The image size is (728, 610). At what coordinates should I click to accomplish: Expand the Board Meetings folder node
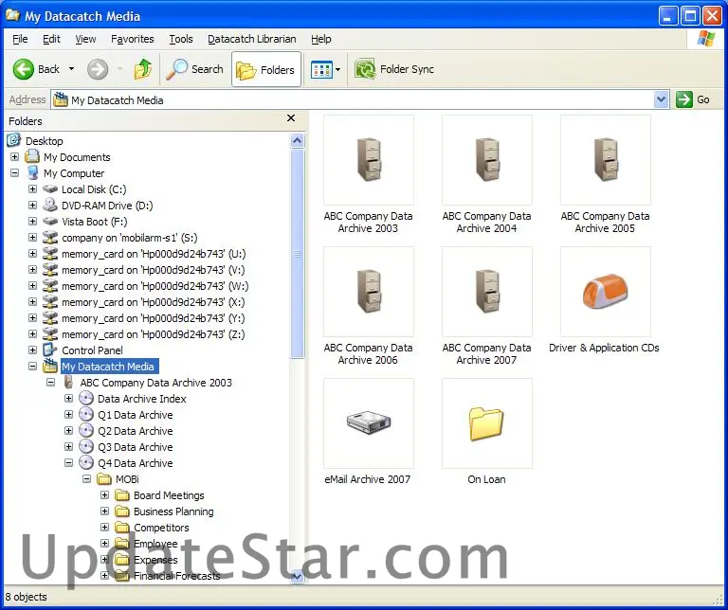[105, 495]
